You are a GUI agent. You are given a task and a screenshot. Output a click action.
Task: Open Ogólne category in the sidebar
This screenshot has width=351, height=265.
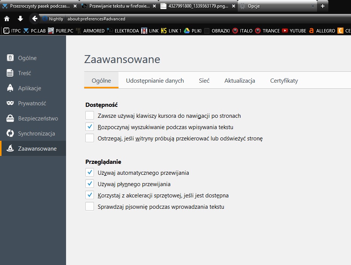click(33, 58)
